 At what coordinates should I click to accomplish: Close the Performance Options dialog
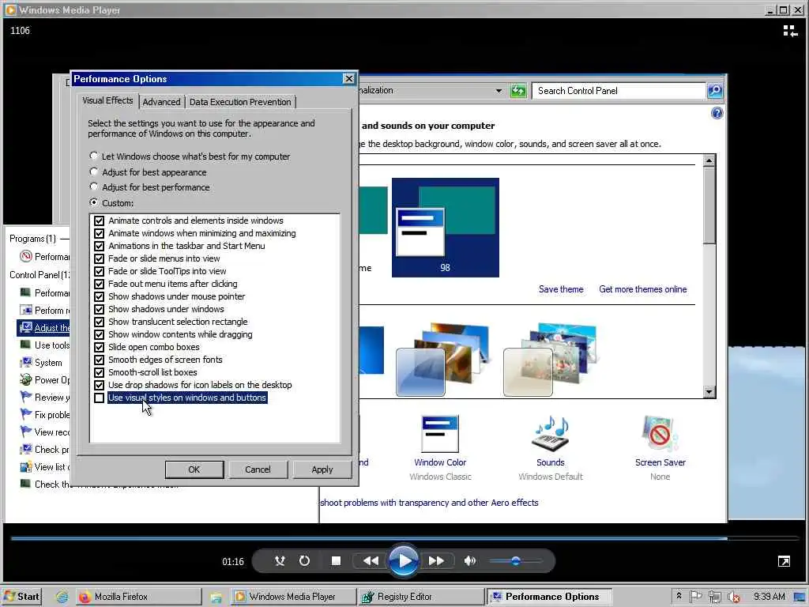[x=348, y=78]
